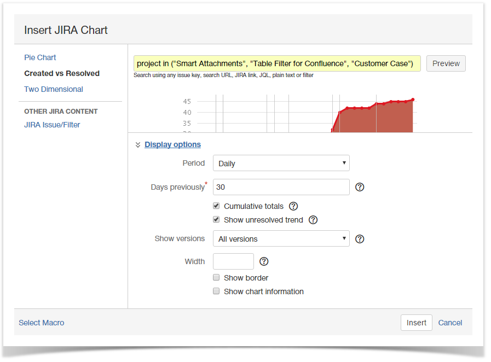This screenshot has height=362, width=491.
Task: Select Created vs Resolved in sidebar
Action: pyautogui.click(x=62, y=73)
